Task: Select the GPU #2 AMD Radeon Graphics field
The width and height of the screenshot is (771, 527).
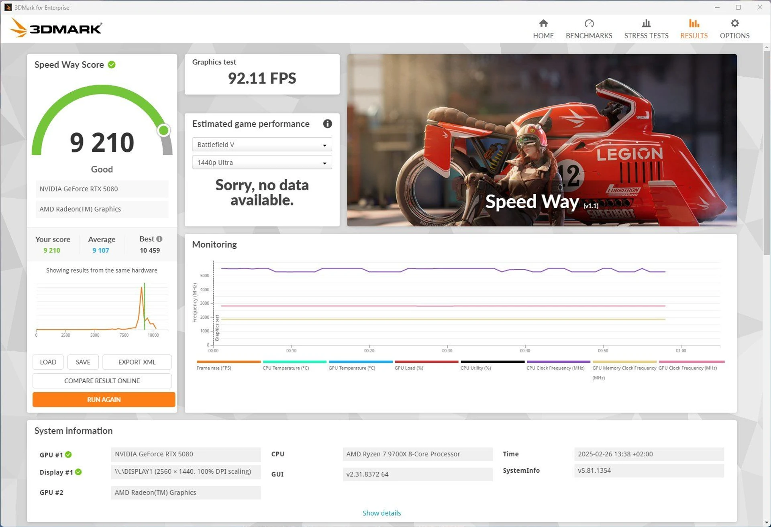Action: point(186,492)
